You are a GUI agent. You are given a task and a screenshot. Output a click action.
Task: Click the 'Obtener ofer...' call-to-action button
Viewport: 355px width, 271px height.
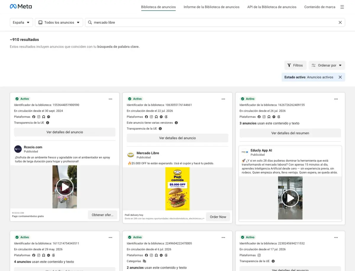coord(102,215)
